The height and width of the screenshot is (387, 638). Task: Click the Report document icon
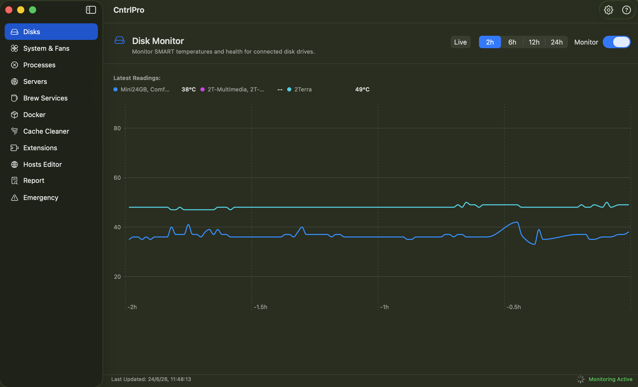click(x=15, y=181)
